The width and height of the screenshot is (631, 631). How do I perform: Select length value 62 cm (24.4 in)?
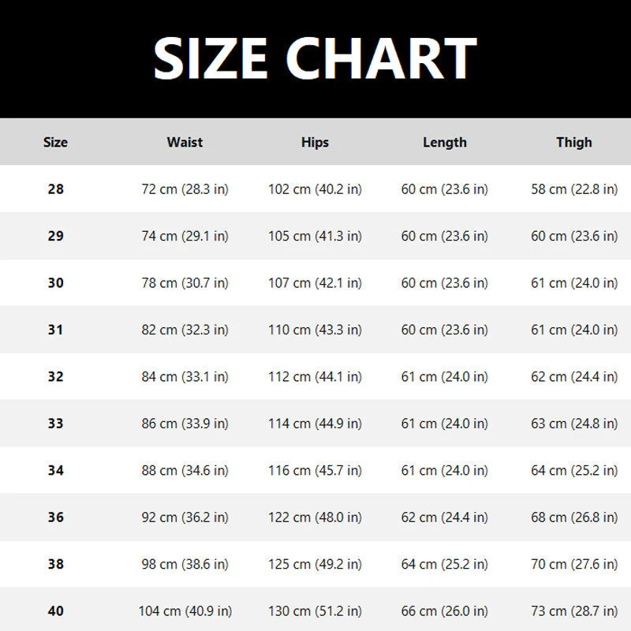point(445,517)
